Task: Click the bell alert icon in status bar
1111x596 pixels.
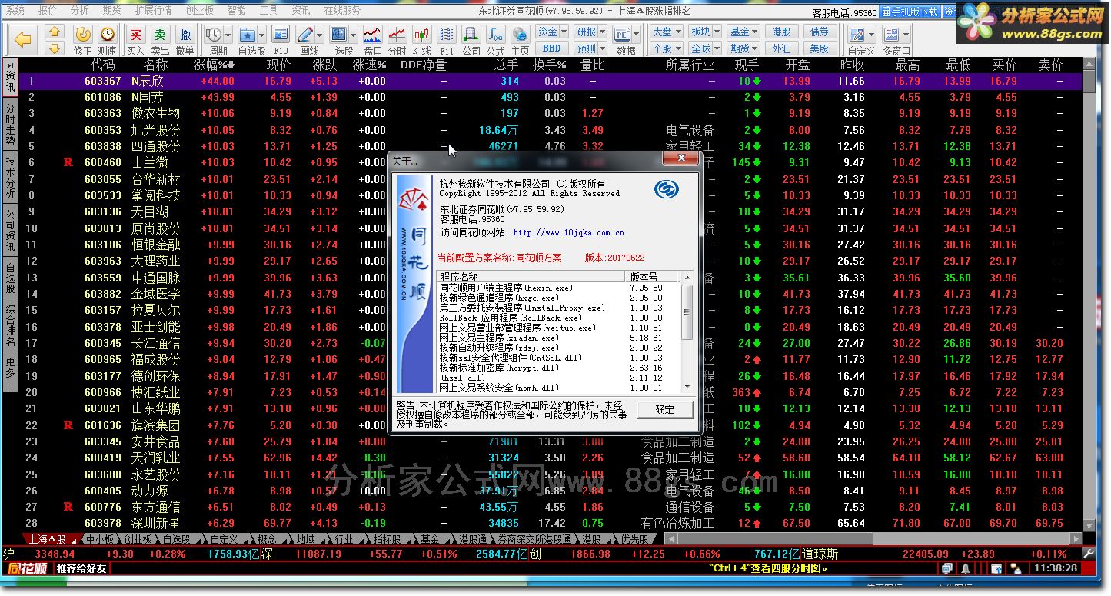Action: [964, 568]
